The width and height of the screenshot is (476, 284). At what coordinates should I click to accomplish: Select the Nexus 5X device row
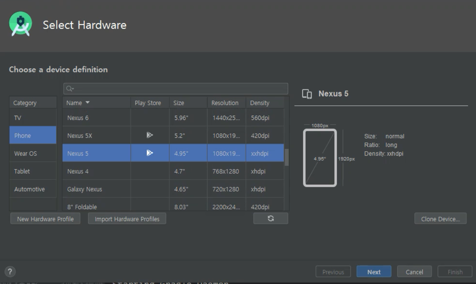click(x=173, y=135)
